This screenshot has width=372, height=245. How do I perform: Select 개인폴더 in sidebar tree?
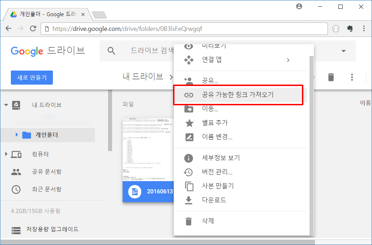(47, 135)
